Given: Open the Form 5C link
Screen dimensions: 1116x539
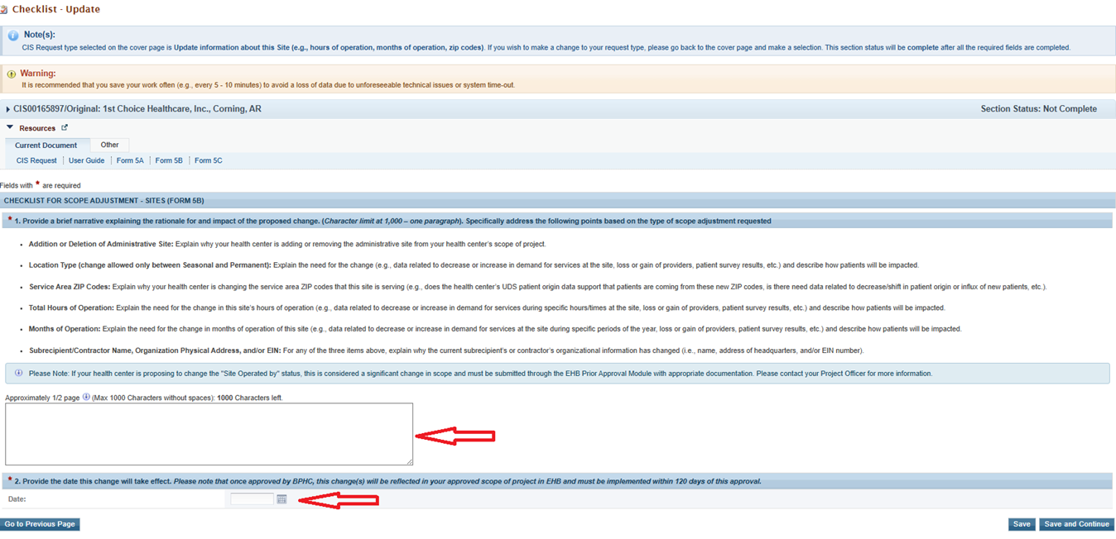Looking at the screenshot, I should pos(208,160).
